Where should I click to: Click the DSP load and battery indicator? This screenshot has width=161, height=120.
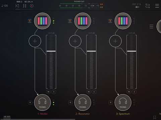click(x=137, y=6)
